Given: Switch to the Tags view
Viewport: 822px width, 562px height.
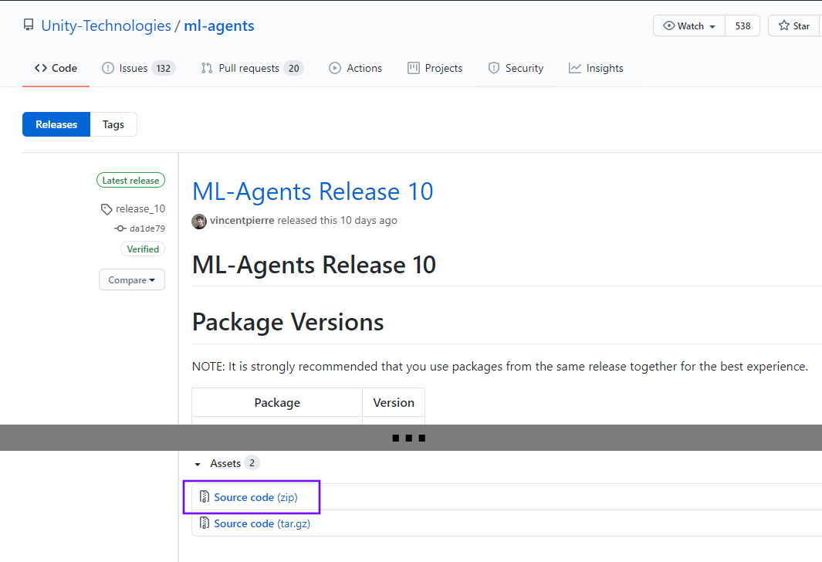Looking at the screenshot, I should click(113, 124).
